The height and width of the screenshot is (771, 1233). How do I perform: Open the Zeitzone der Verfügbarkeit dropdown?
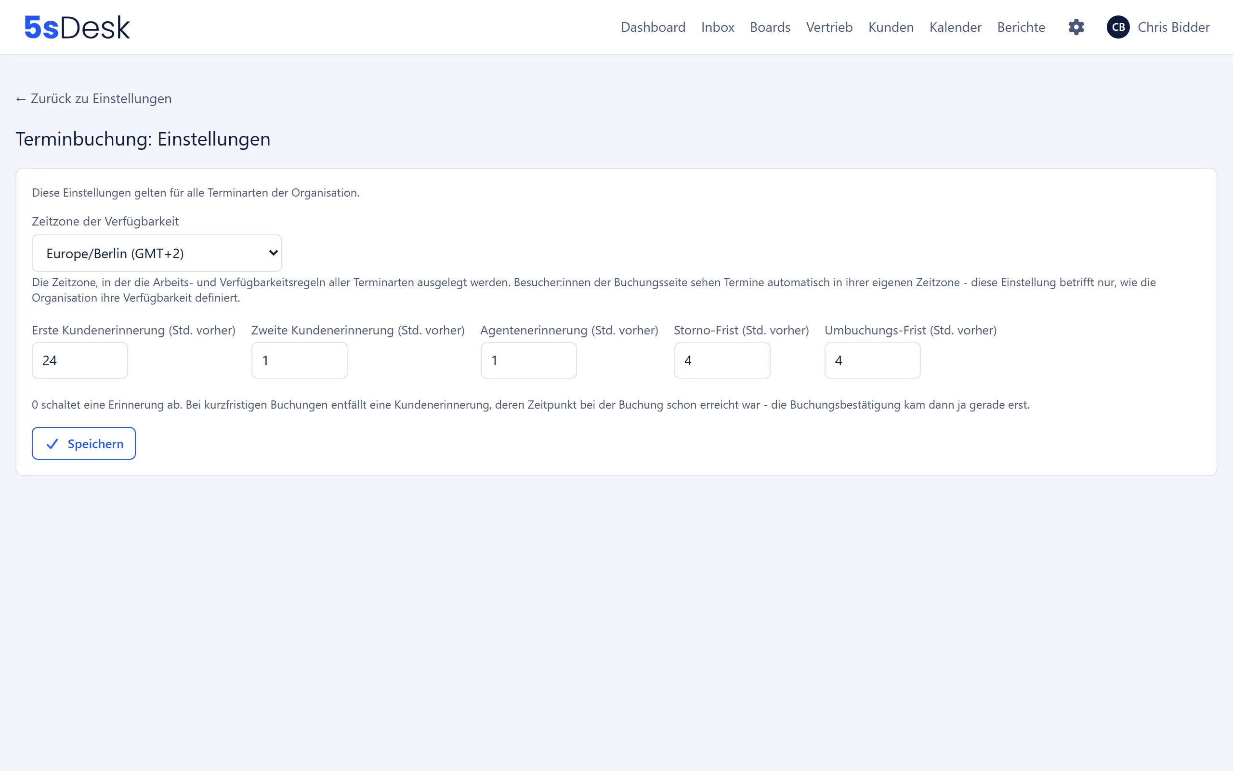(x=157, y=253)
